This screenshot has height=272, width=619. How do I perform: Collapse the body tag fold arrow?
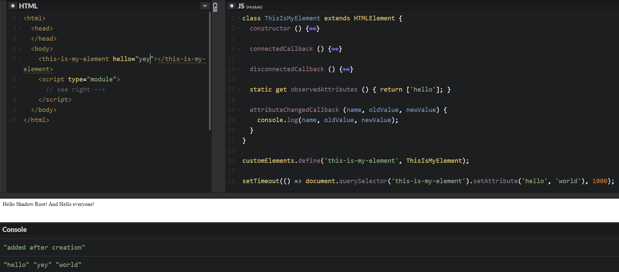pos(20,49)
